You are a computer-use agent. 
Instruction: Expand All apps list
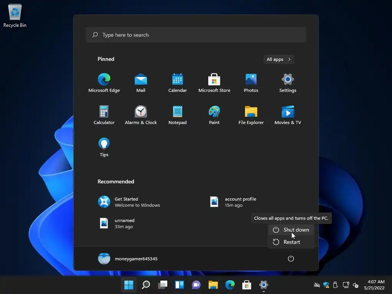coord(279,59)
